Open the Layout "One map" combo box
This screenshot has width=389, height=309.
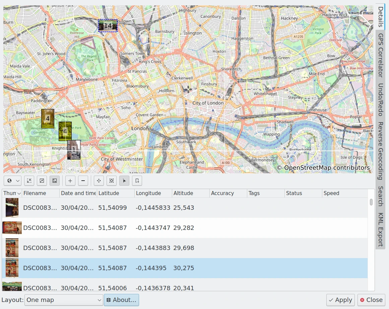coord(64,300)
